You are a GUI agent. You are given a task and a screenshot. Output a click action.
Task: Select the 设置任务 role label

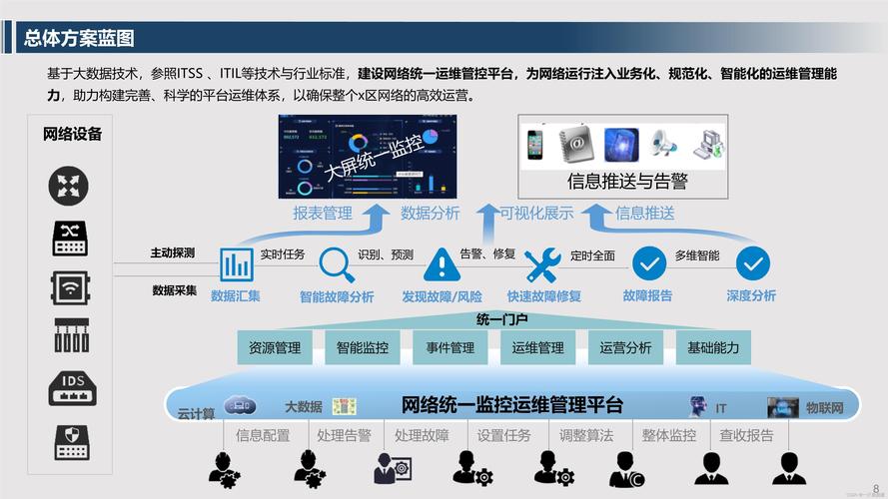pyautogui.click(x=503, y=436)
